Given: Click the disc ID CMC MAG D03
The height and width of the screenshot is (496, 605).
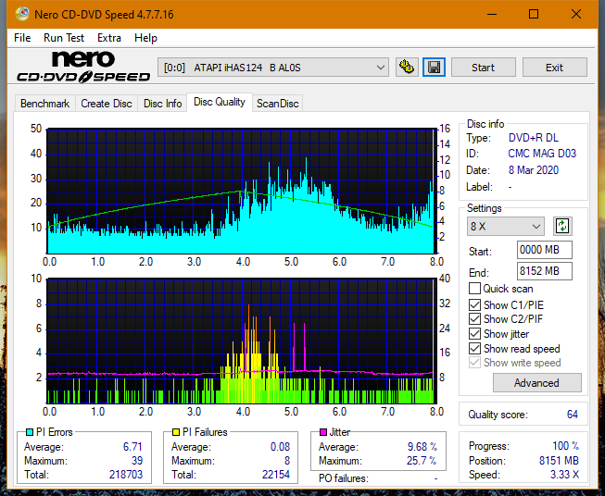Looking at the screenshot, I should click(542, 154).
